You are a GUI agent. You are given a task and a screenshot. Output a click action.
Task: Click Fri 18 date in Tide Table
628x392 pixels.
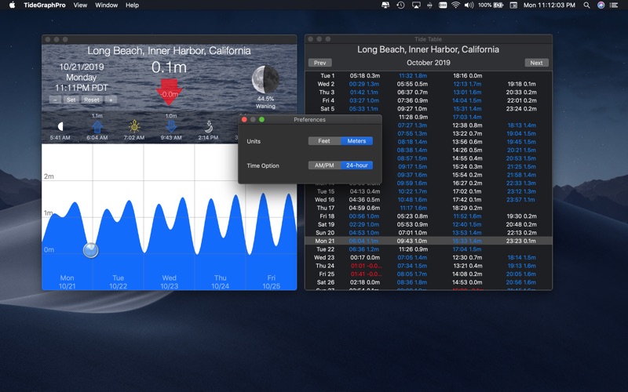coord(327,216)
